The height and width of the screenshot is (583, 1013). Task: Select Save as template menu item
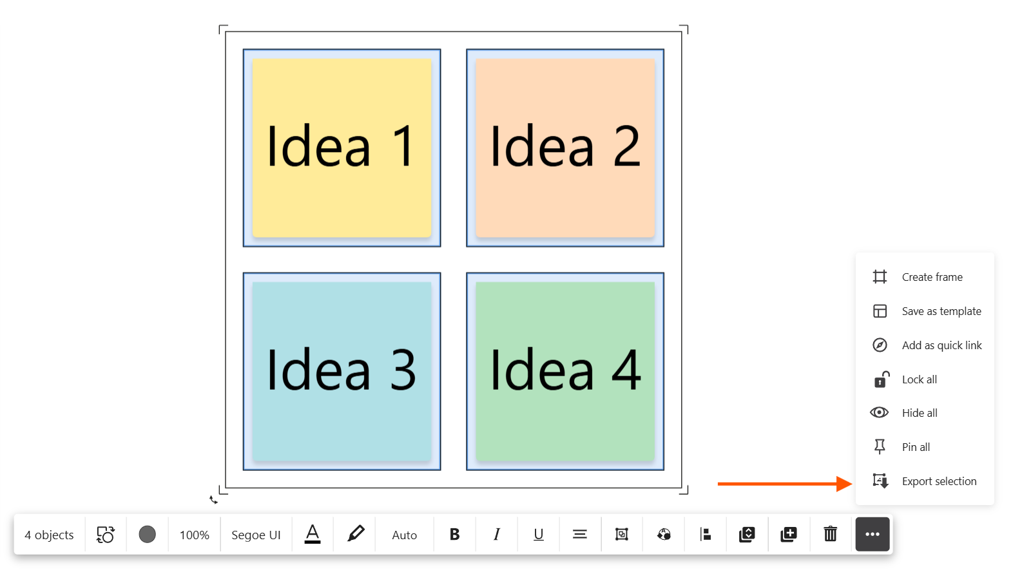click(x=941, y=311)
